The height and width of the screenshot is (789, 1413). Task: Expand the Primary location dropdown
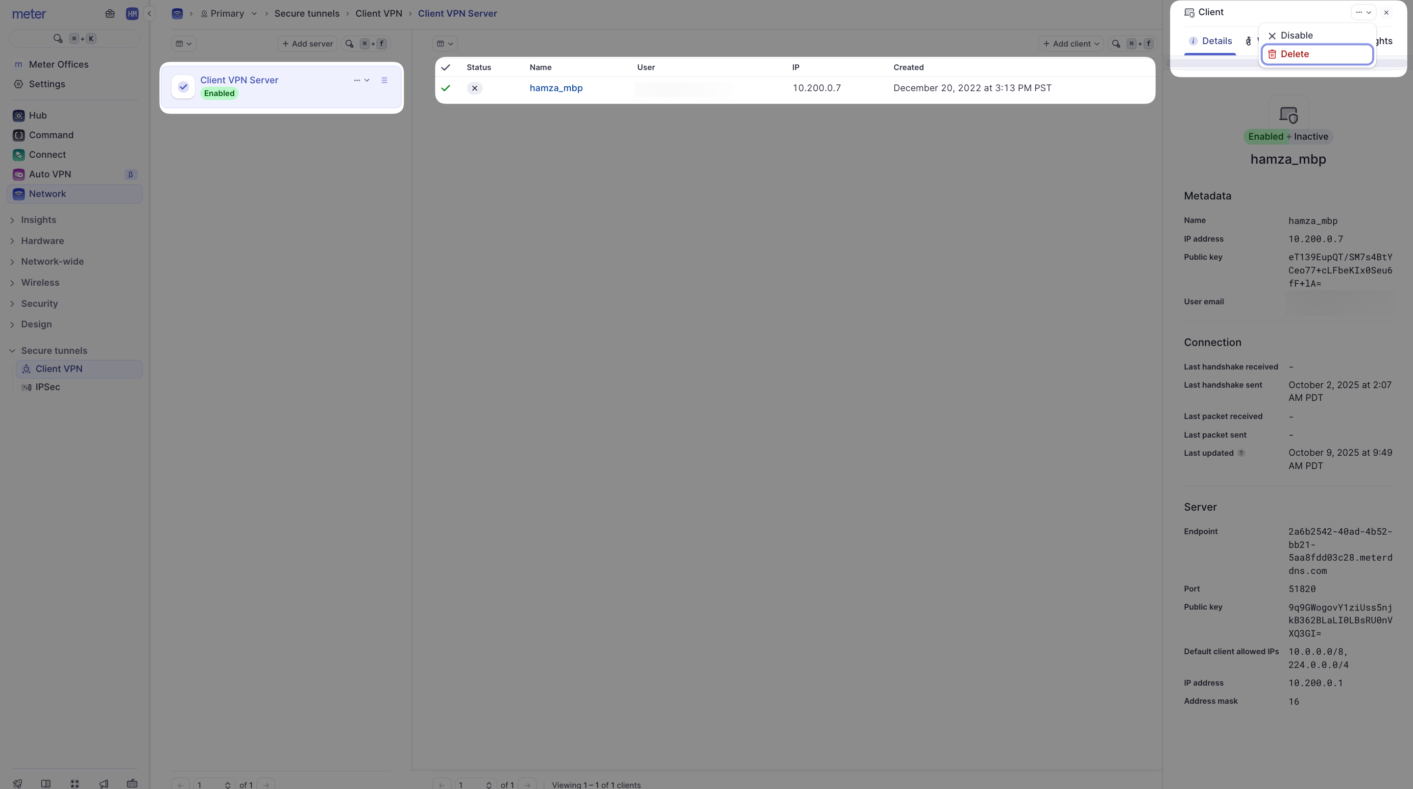click(x=254, y=14)
